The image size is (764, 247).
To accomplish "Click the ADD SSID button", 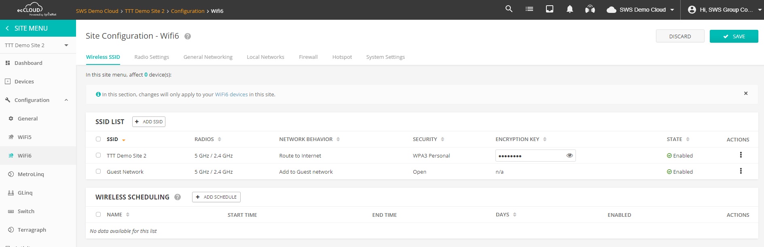I will coord(149,122).
